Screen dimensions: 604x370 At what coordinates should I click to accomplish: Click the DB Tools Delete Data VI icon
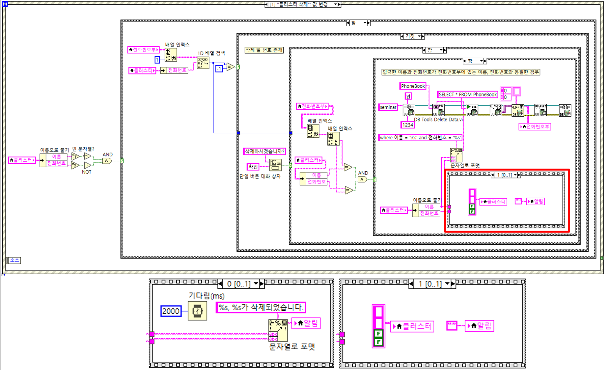click(439, 110)
